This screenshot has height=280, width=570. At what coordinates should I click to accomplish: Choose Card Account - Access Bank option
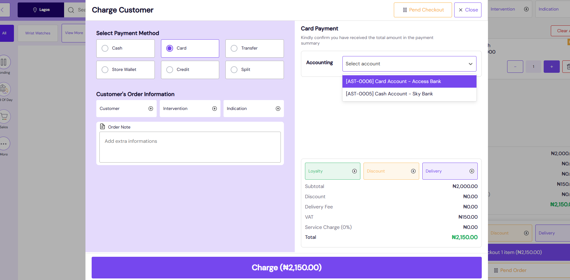tap(409, 81)
